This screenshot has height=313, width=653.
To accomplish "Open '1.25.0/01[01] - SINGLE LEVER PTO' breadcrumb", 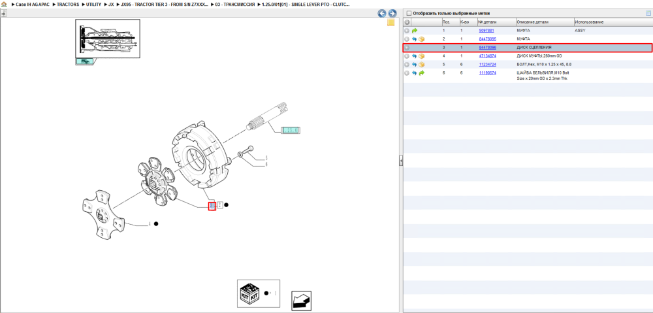I will coord(306,4).
